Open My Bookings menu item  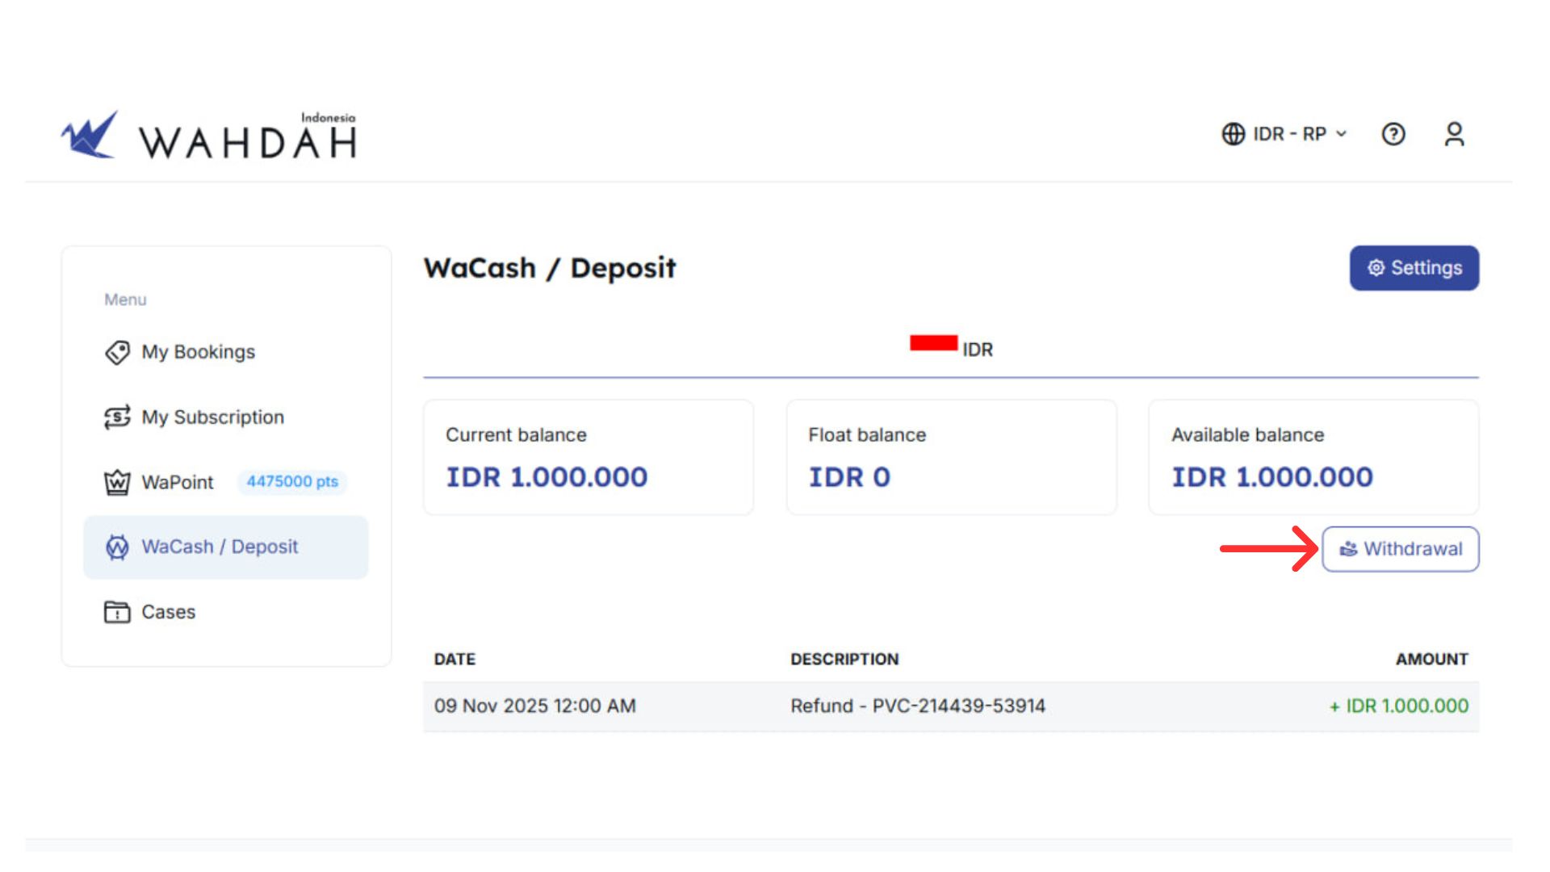click(198, 352)
